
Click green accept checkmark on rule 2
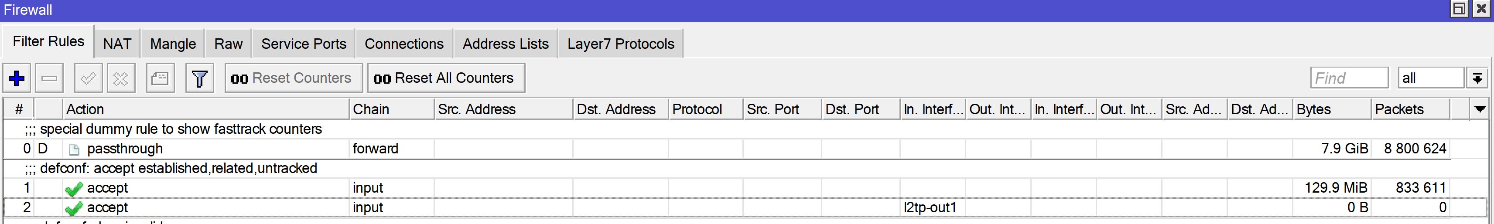pyautogui.click(x=74, y=208)
